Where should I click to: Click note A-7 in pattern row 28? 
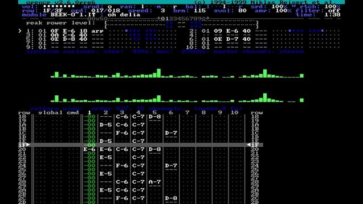(x=155, y=182)
